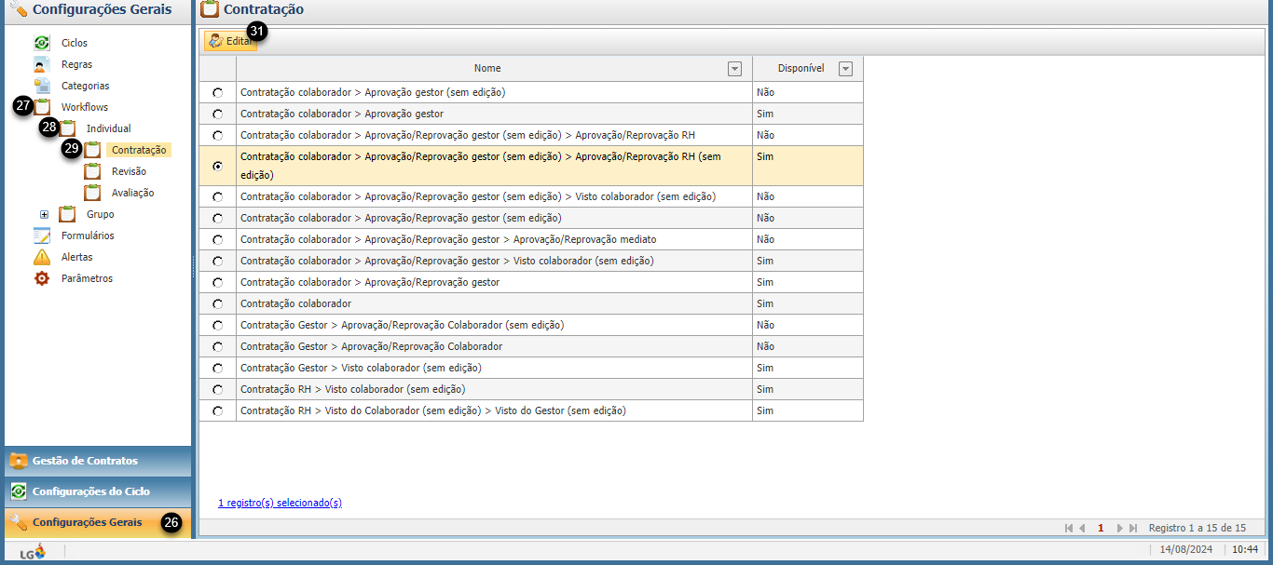This screenshot has height=565, width=1273.
Task: Go to first page pagination arrow
Action: [x=1069, y=528]
